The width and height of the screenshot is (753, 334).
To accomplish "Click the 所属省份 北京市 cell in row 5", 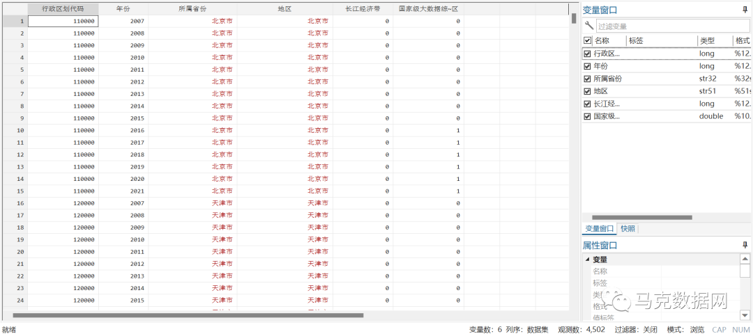I will pos(192,70).
